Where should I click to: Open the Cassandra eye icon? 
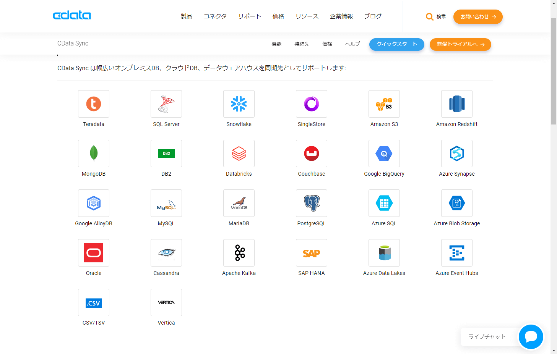(x=166, y=253)
